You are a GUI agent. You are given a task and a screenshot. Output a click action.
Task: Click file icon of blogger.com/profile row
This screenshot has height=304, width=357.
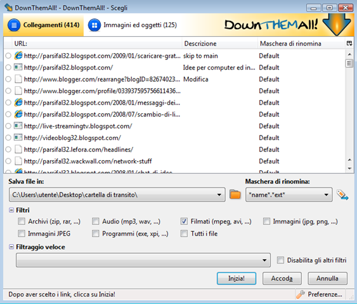point(18,91)
